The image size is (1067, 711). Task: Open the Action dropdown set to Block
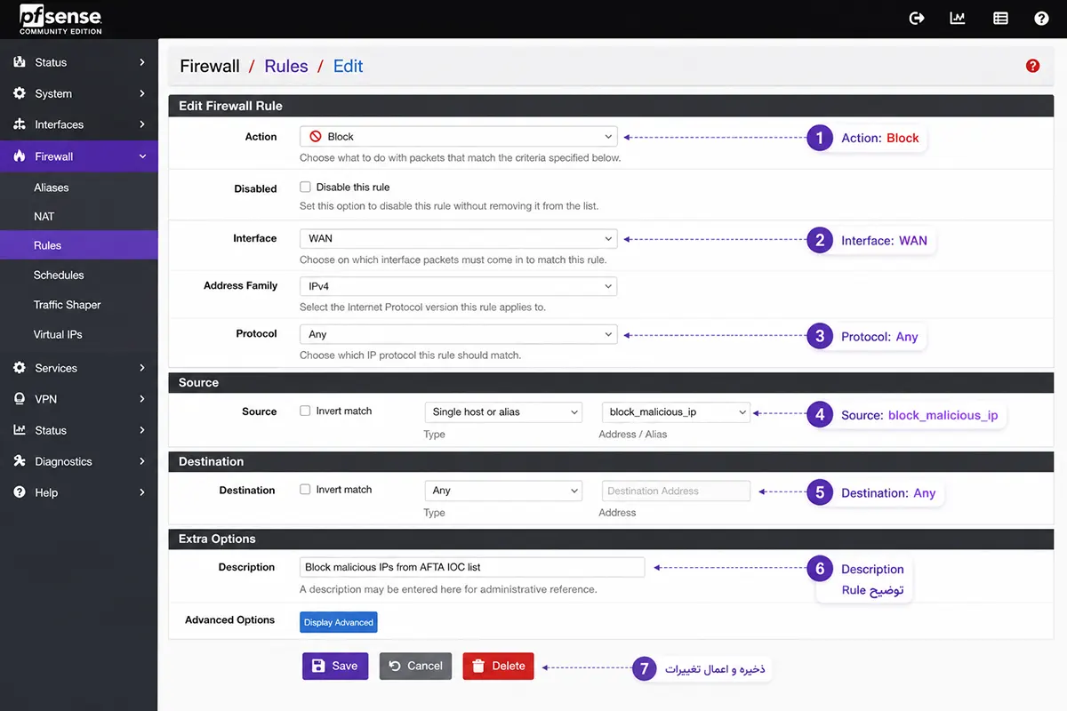pos(458,137)
